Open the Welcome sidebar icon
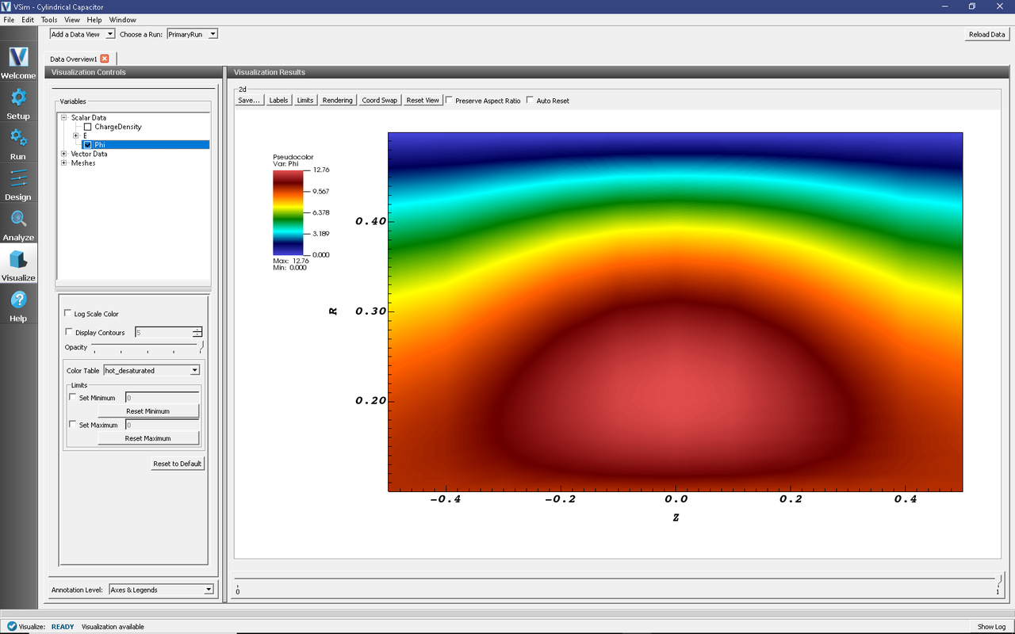The width and height of the screenshot is (1015, 634). point(18,63)
